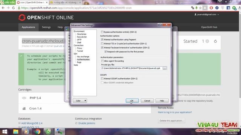Viewport: 241px width, 135px height.
Task: Open the media player taskbar icon
Action: [26, 132]
